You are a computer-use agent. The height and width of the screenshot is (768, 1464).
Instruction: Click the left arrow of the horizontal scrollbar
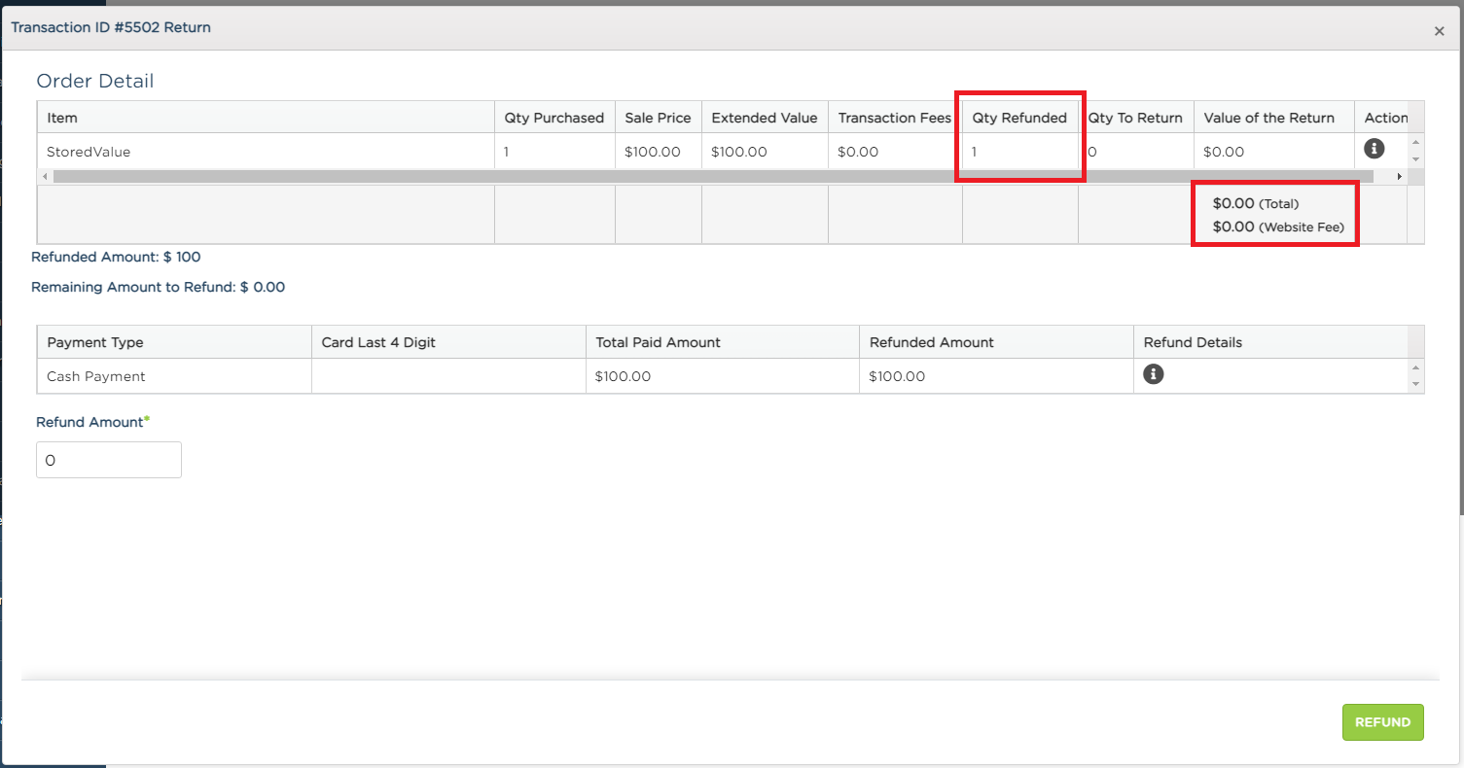tap(44, 177)
